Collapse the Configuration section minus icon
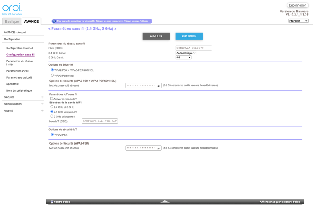The height and width of the screenshot is (206, 313). (42, 39)
